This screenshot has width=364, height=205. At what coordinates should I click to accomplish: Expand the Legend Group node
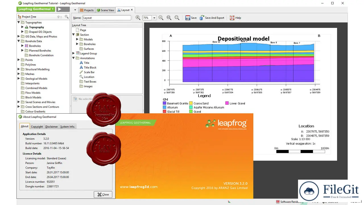tap(74, 54)
